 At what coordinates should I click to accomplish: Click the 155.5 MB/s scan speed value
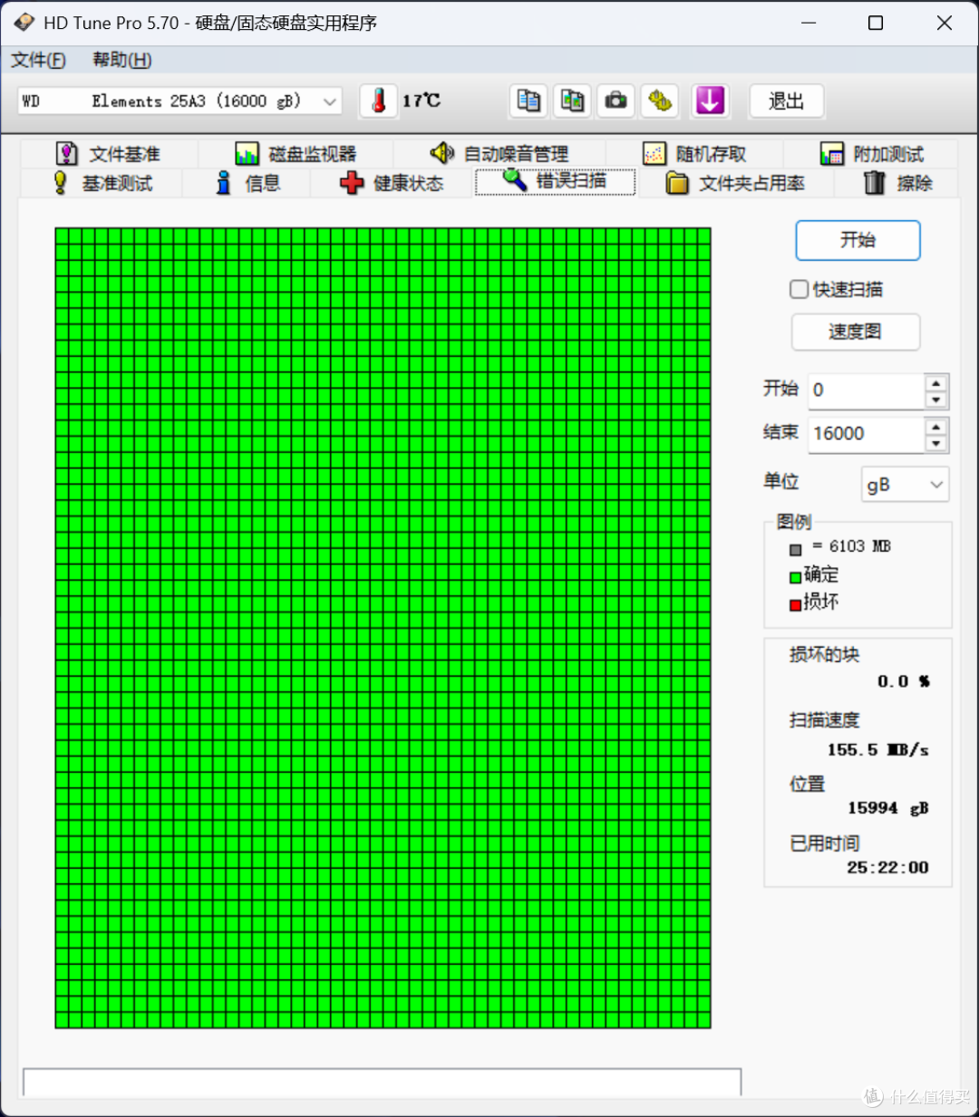pos(877,750)
